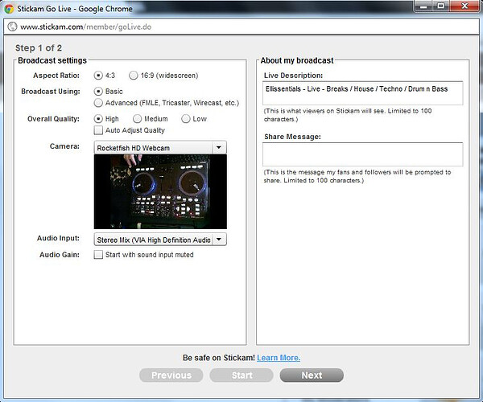Enable Auto Adjust Quality checkbox
This screenshot has height=402, width=483.
(98, 130)
